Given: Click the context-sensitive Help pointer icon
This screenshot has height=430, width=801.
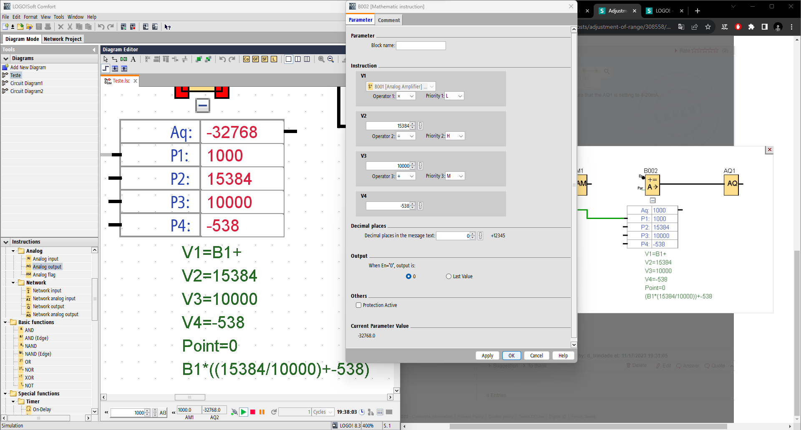Looking at the screenshot, I should (167, 27).
